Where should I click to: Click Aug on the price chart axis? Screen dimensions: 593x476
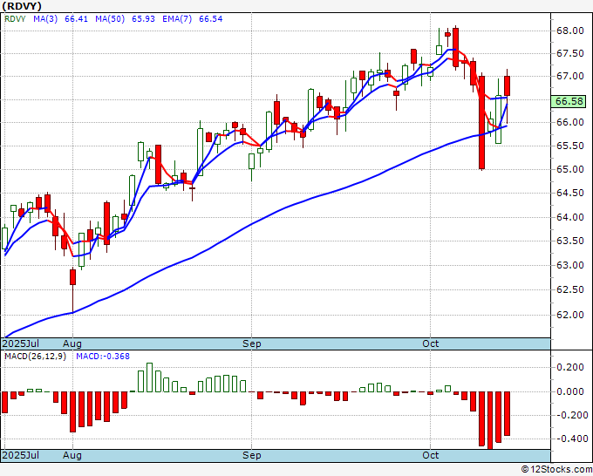point(72,343)
